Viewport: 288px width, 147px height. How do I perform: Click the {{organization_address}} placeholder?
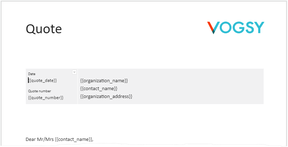pos(106,96)
